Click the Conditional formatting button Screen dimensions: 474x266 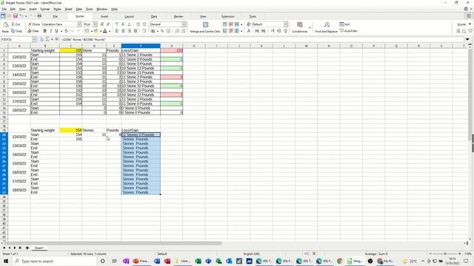(299, 27)
